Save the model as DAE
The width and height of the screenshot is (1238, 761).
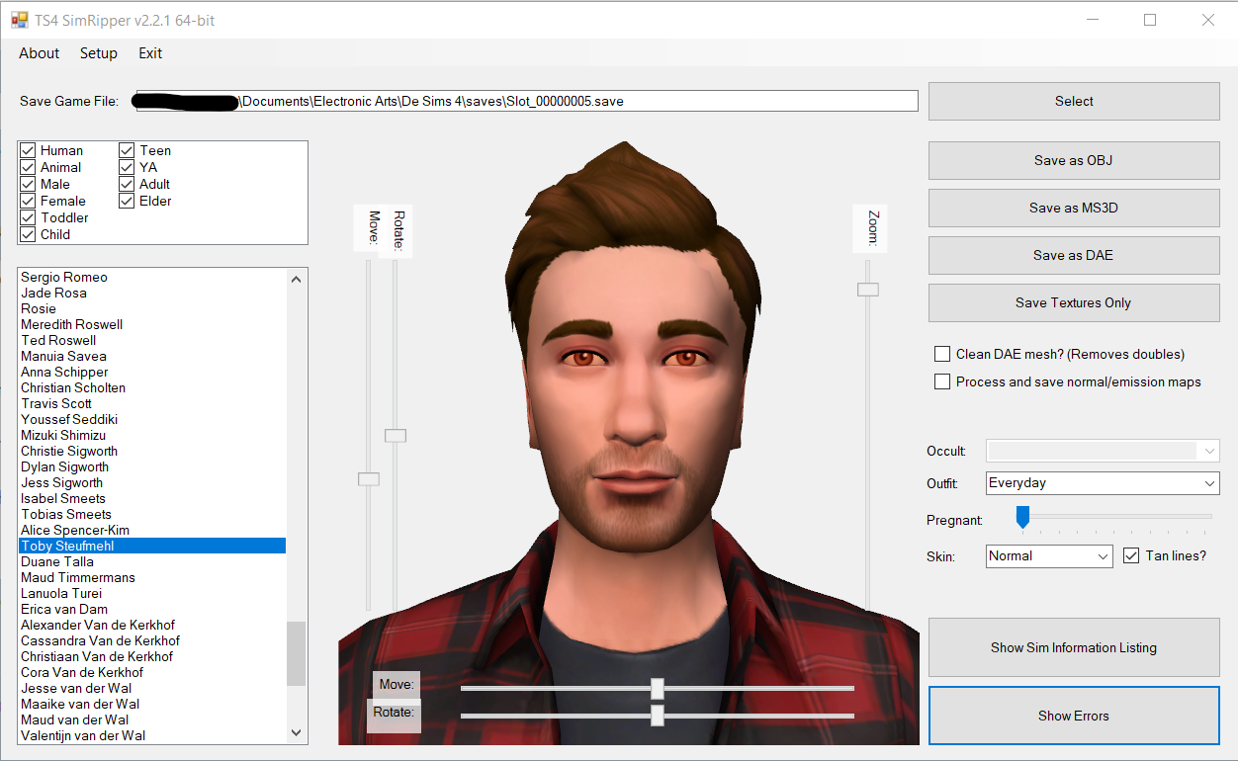click(x=1073, y=255)
